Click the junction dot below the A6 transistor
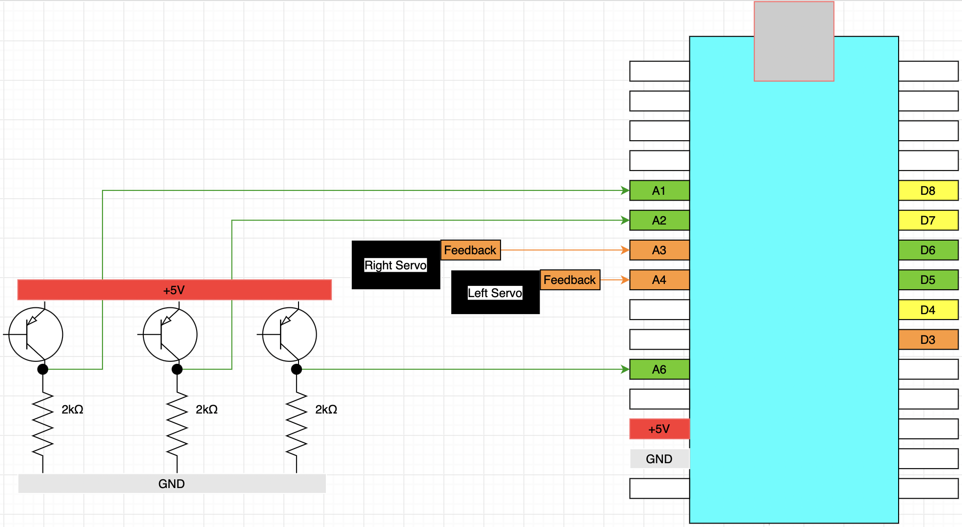The width and height of the screenshot is (962, 527). pyautogui.click(x=297, y=369)
